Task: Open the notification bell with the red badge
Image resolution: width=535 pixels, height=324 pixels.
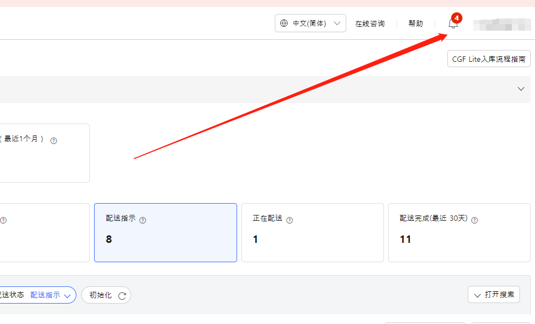Action: 452,24
